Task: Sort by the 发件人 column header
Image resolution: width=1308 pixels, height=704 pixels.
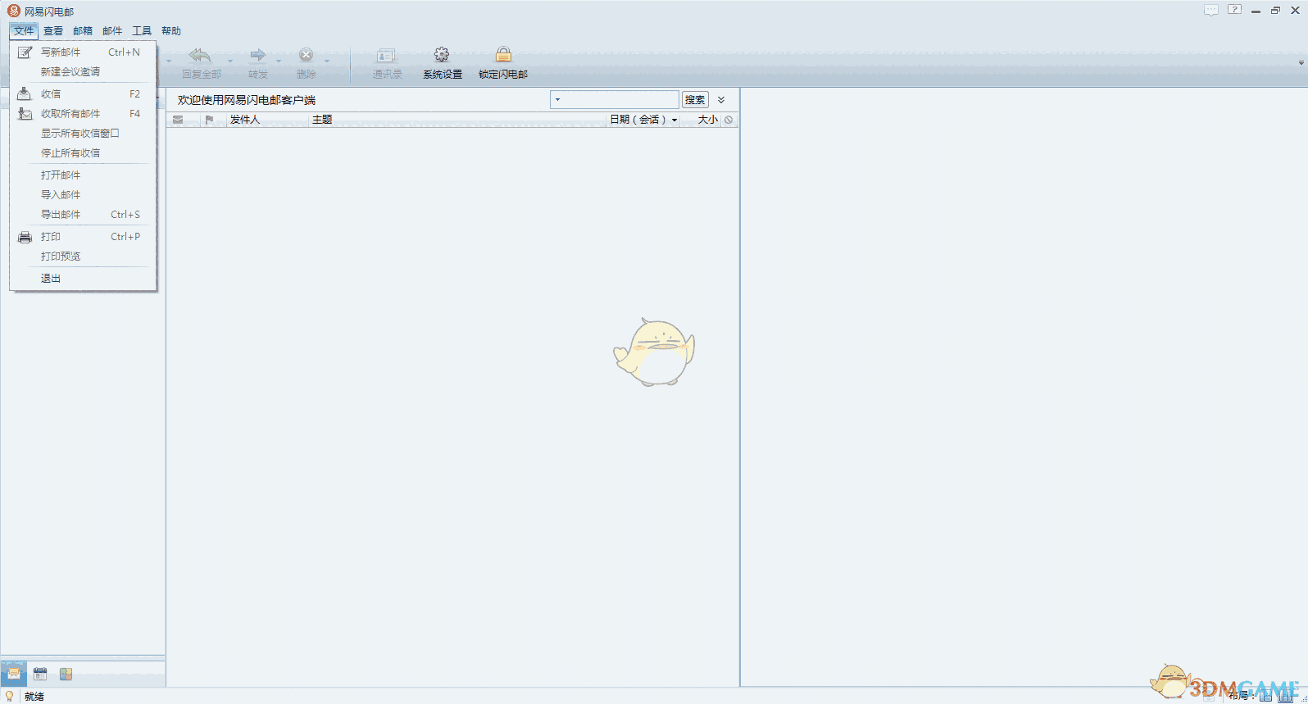Action: point(244,120)
